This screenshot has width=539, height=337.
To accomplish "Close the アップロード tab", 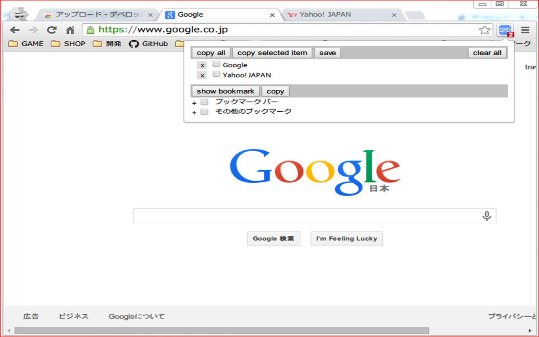I will [x=150, y=15].
